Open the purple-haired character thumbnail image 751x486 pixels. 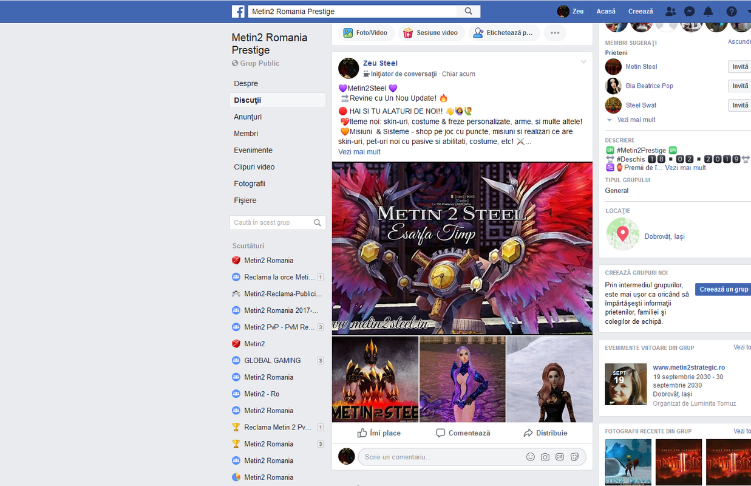463,379
